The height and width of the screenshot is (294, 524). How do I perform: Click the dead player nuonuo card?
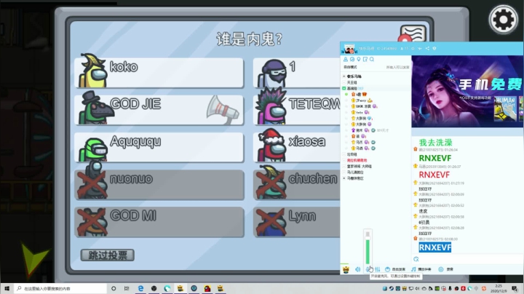click(159, 185)
